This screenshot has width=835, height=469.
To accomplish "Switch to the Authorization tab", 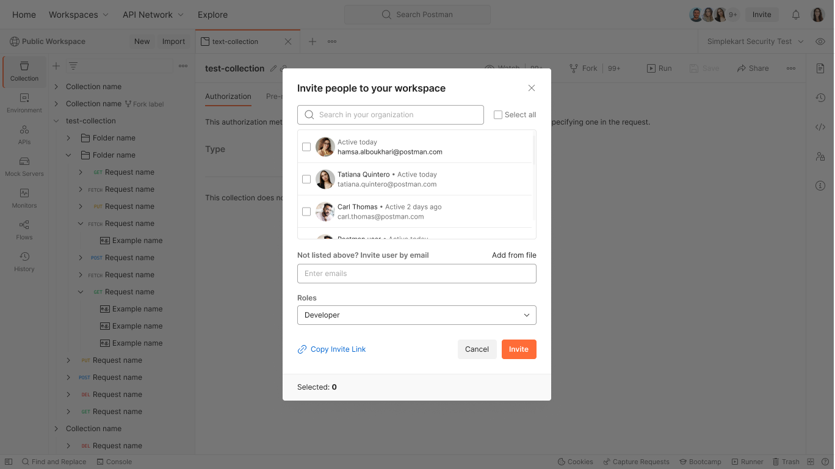I will tap(228, 96).
